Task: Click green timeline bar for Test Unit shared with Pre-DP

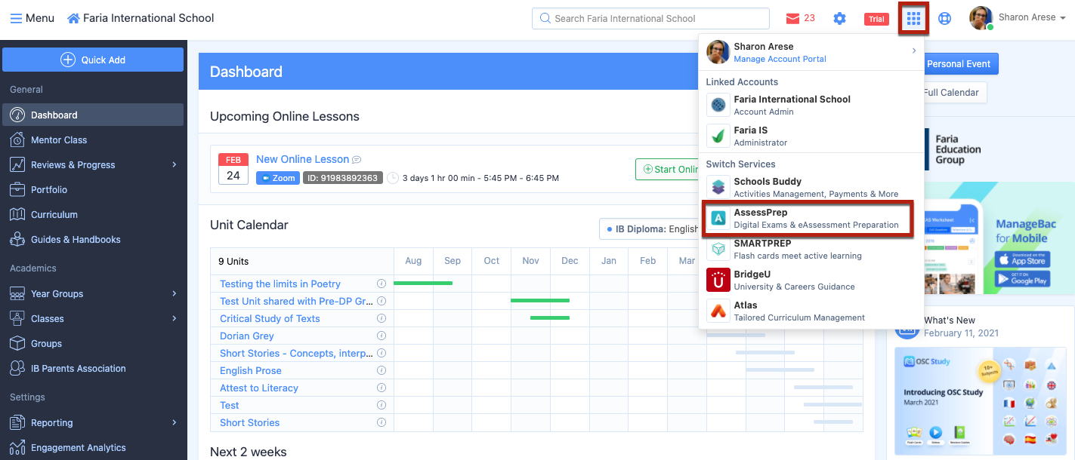Action: [x=540, y=301]
